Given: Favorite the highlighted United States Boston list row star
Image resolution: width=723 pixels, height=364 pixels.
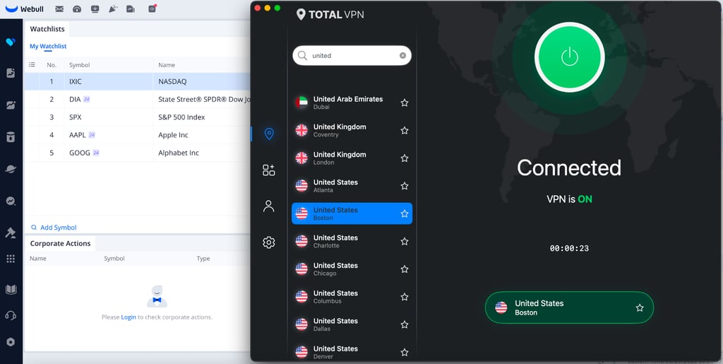Looking at the screenshot, I should click(x=405, y=213).
